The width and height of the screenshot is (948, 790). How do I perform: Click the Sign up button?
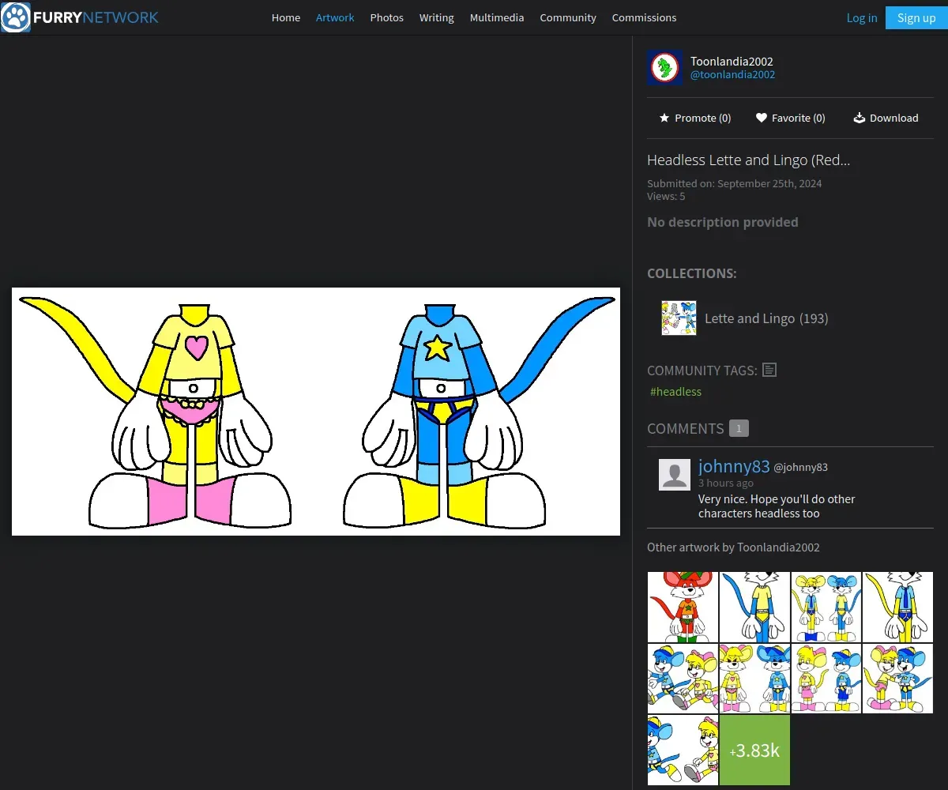(916, 17)
